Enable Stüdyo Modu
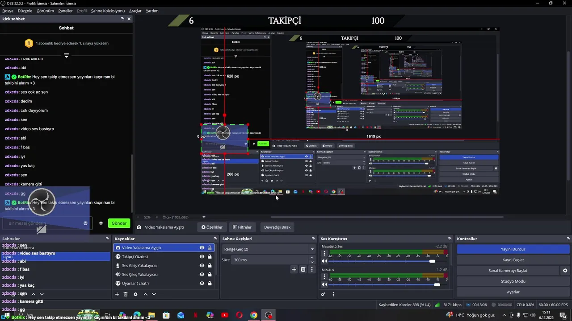This screenshot has width=572, height=321. coord(513,281)
